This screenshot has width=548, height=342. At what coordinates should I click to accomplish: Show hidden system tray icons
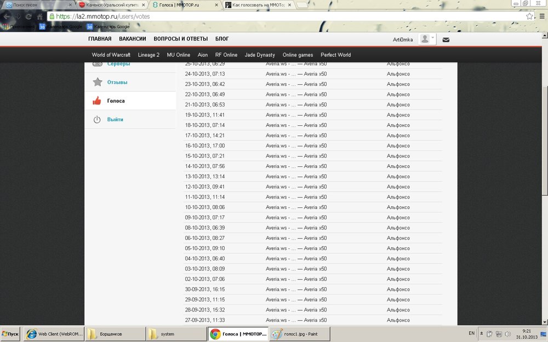pyautogui.click(x=482, y=333)
